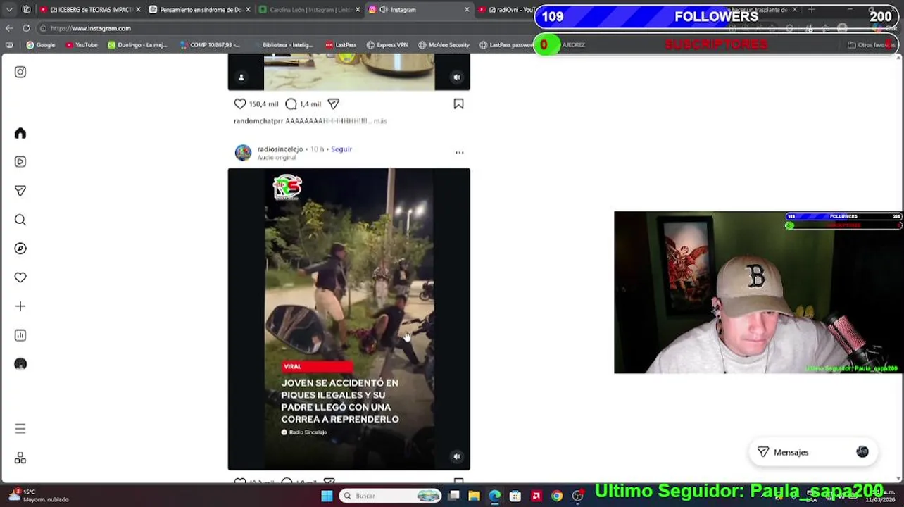Open the LastPass bookmark

tap(341, 45)
